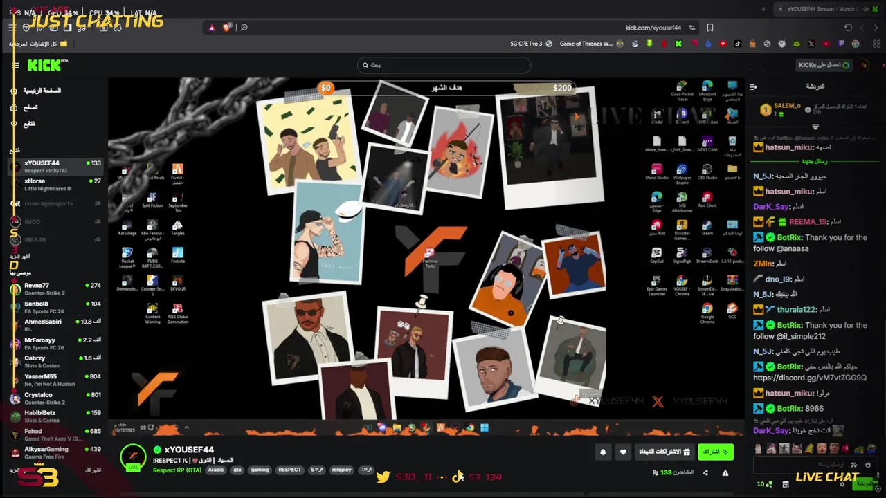The height and width of the screenshot is (498, 886).
Task: Open Stream Deck desktop icon
Action: point(707,255)
